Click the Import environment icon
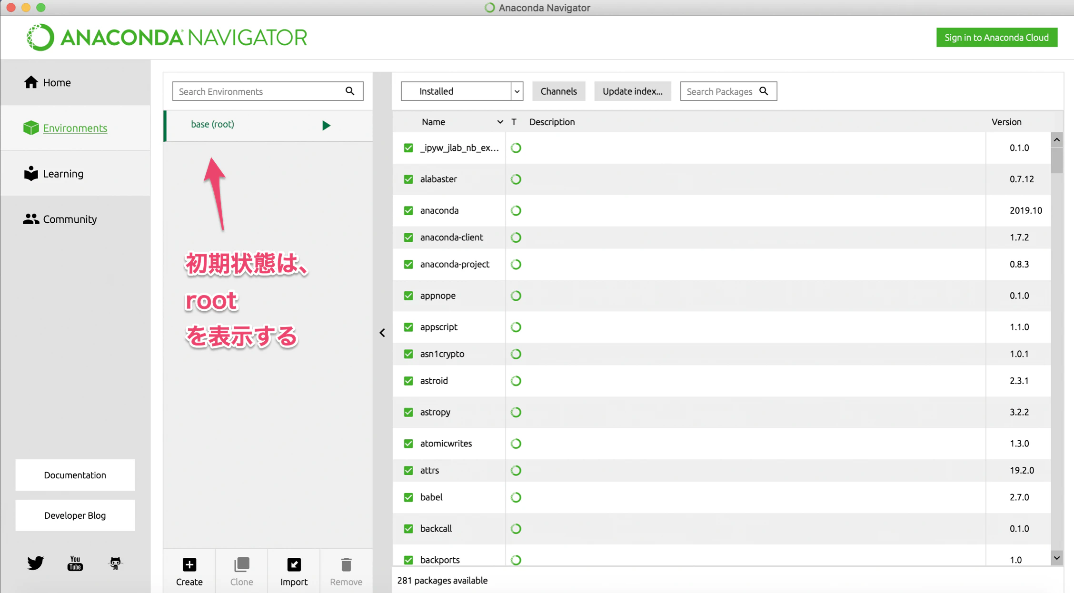Screen dimensions: 1074x593 click(x=294, y=564)
